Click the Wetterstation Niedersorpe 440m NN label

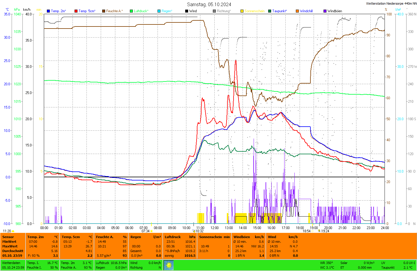click(391, 3)
